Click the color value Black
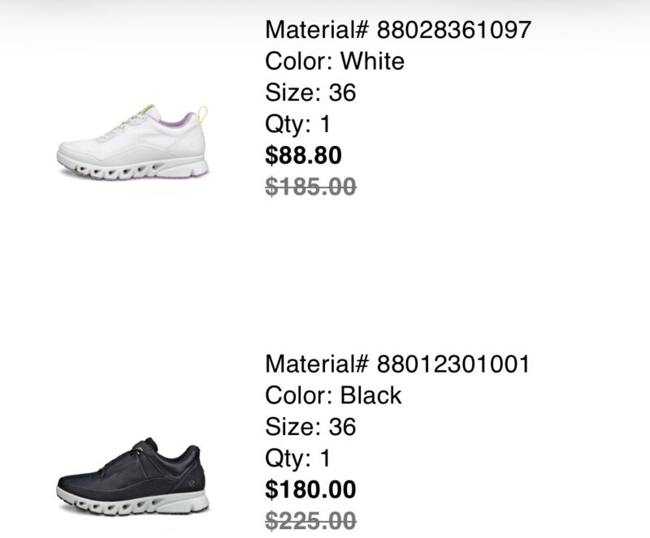The image size is (650, 538). 370,395
